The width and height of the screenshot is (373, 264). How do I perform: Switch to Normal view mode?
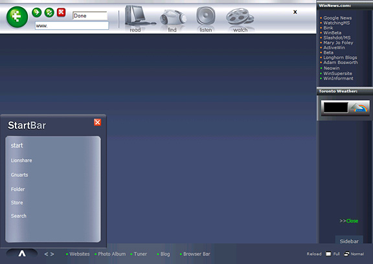point(354,254)
